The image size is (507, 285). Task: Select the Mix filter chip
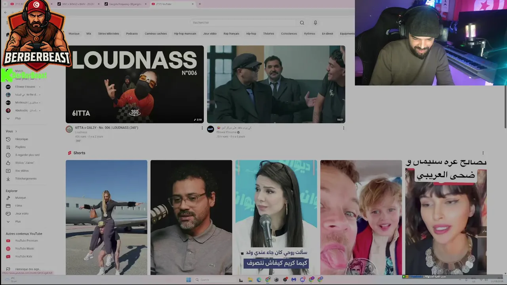pyautogui.click(x=89, y=34)
